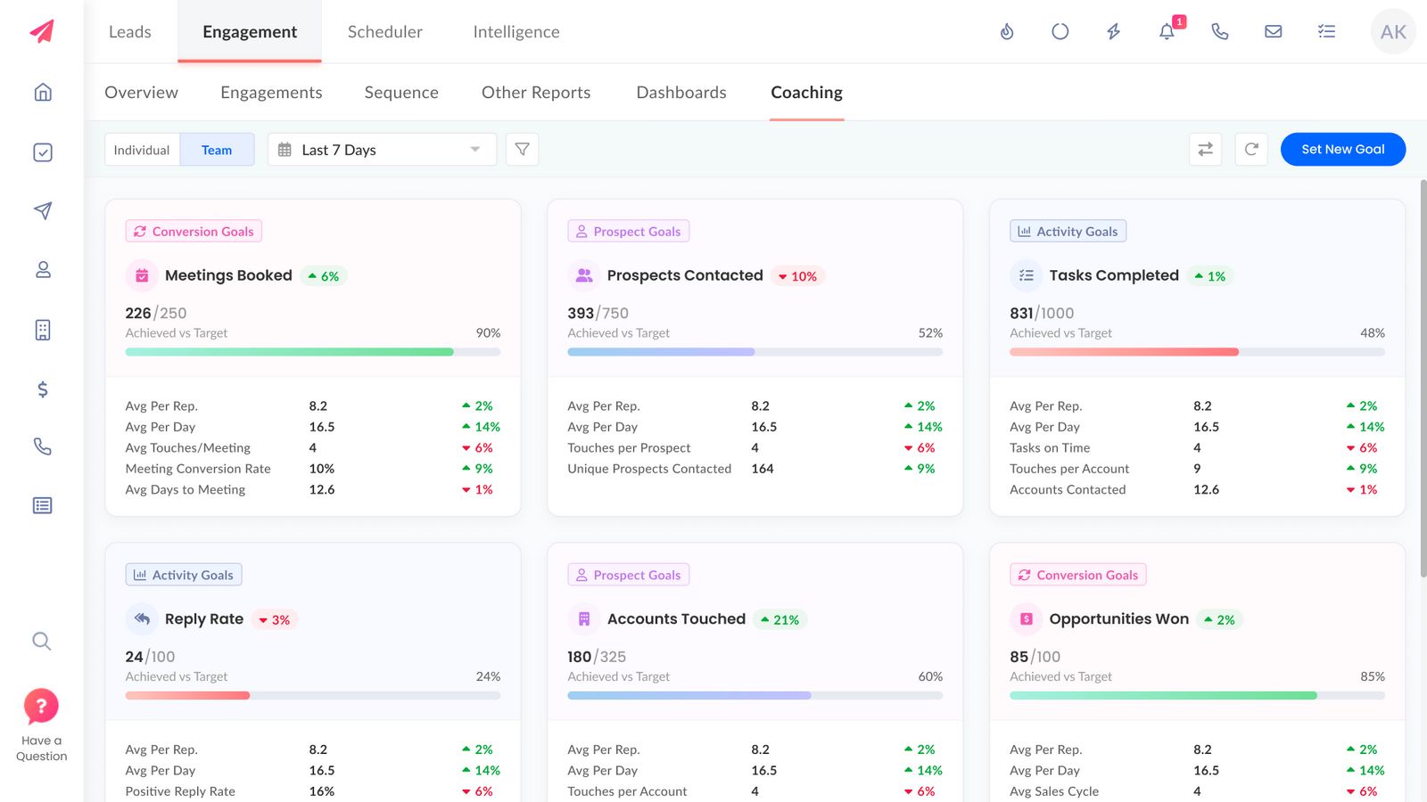Click the Accounts Touched building icon

point(584,618)
